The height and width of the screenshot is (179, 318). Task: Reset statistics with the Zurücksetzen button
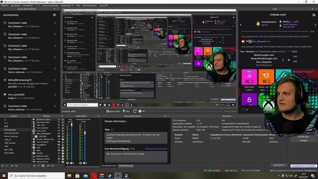click(279, 165)
